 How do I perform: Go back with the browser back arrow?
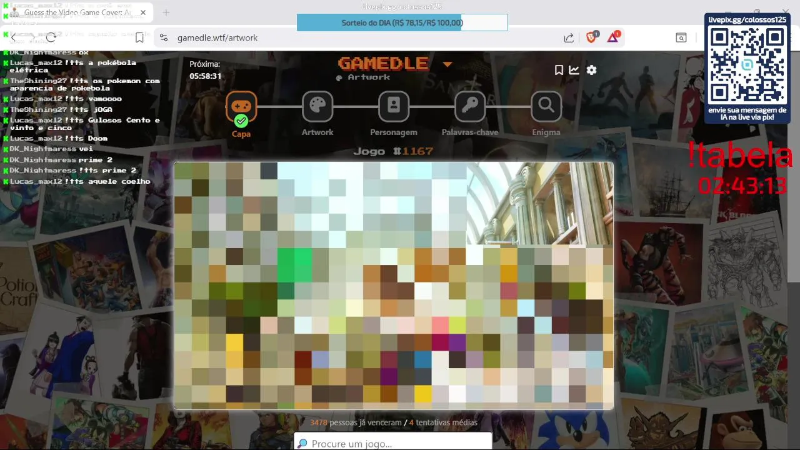coord(13,38)
